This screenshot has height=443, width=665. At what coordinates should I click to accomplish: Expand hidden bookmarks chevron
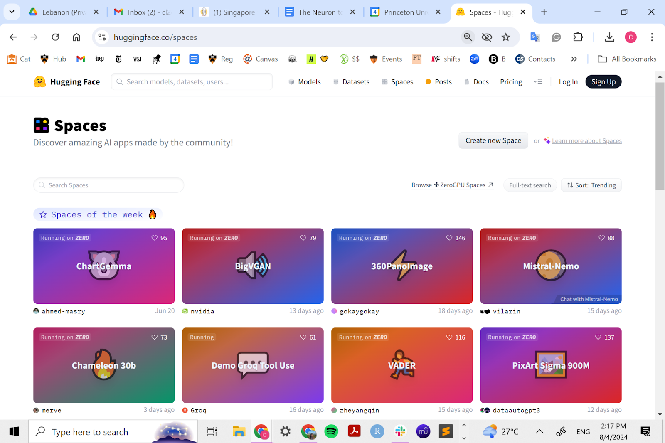tap(574, 59)
